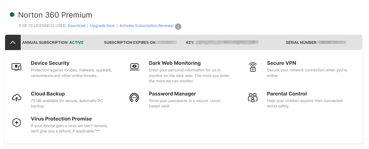Click the Dark Web Monitoring eye icon

(134, 67)
